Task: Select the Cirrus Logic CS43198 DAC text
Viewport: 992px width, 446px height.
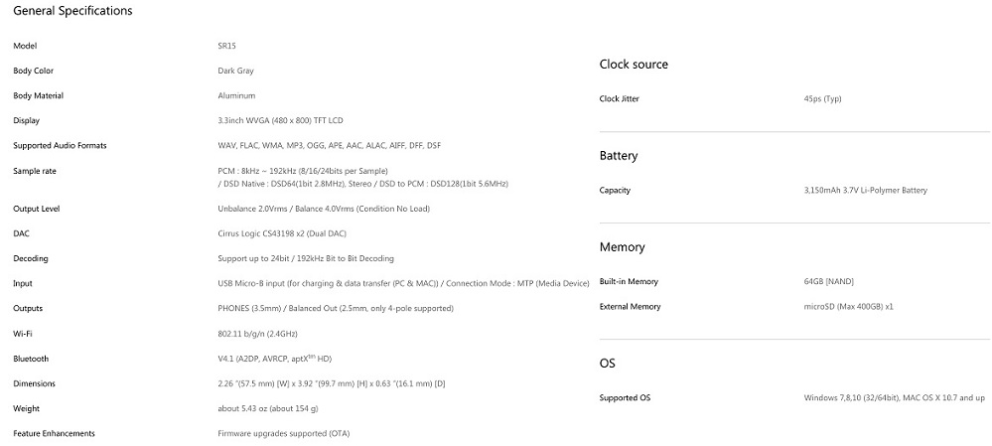Action: pos(282,233)
